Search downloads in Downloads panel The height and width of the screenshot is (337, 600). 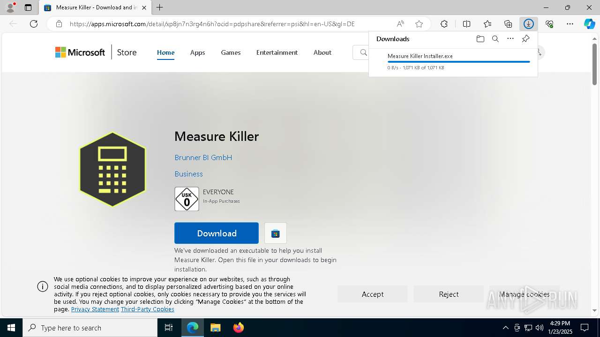coord(495,39)
